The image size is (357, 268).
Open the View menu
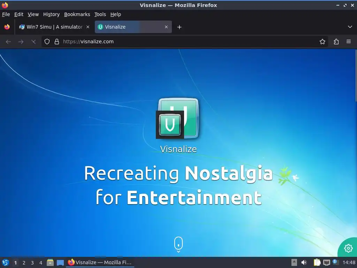coord(33,14)
